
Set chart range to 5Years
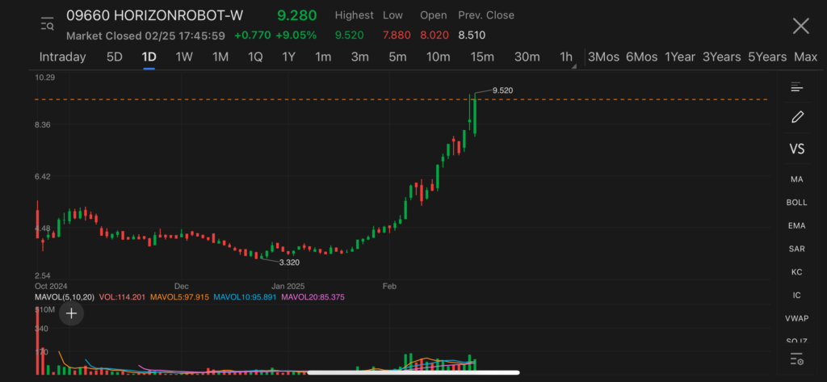pos(767,57)
